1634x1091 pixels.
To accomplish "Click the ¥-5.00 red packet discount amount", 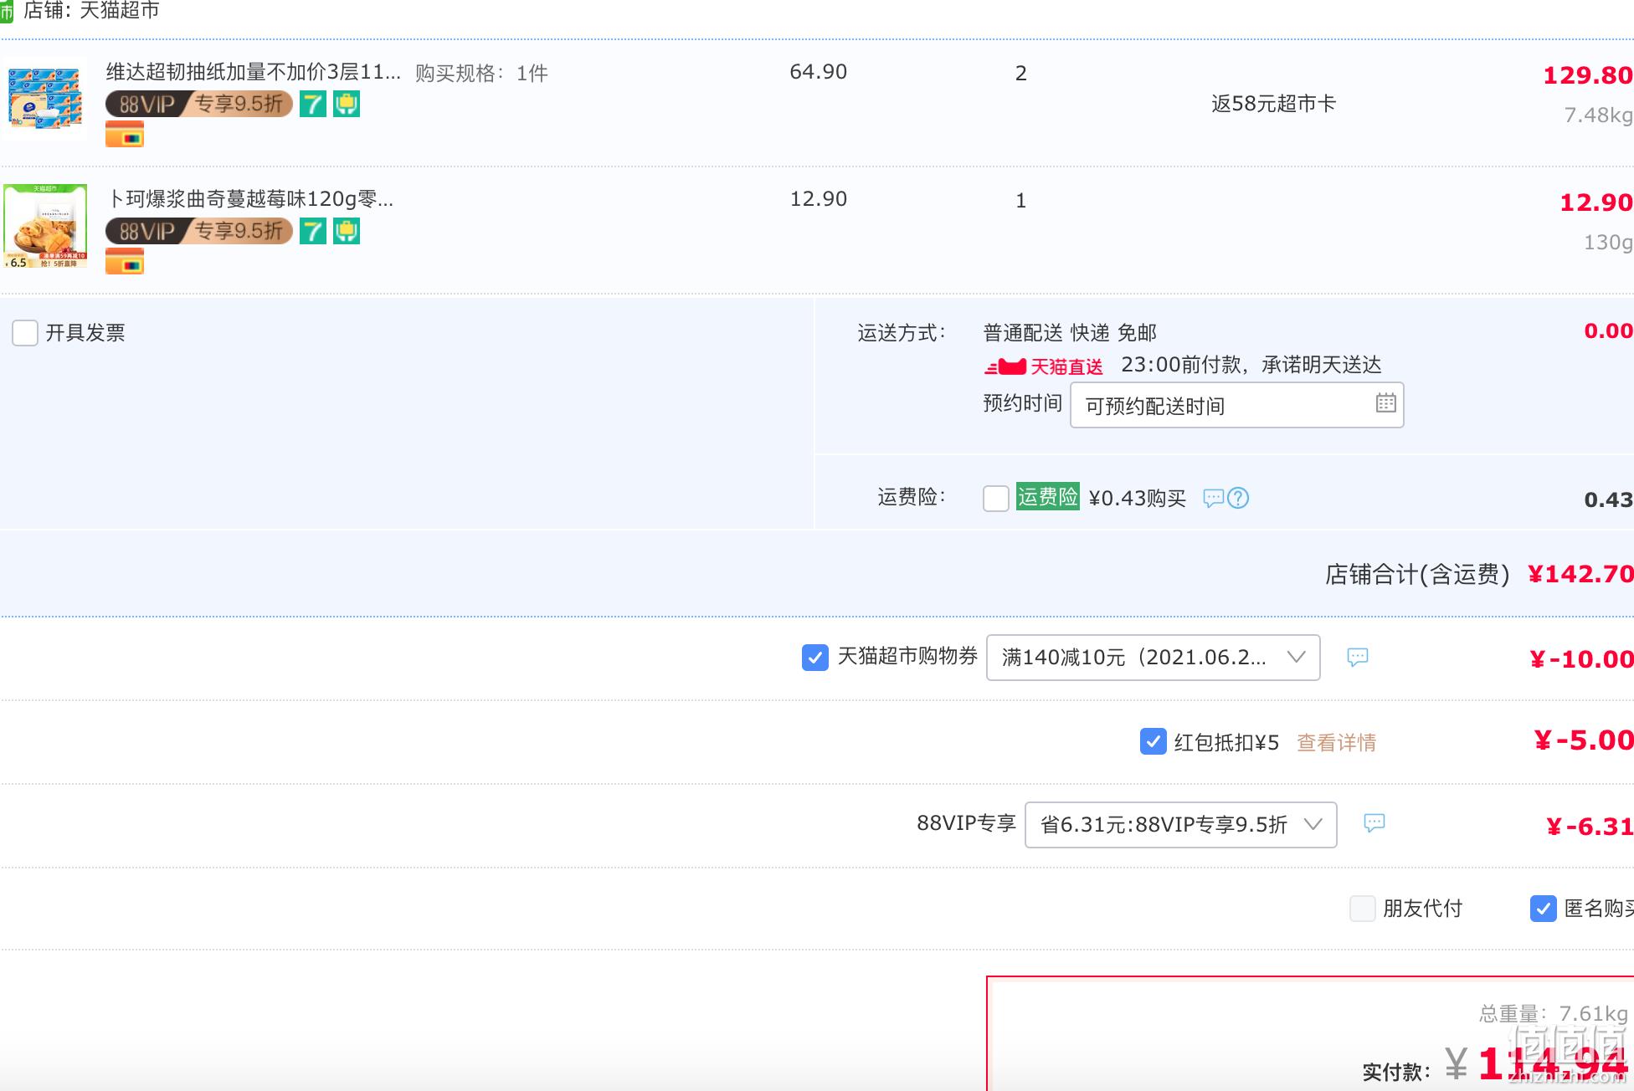I will click(x=1584, y=740).
